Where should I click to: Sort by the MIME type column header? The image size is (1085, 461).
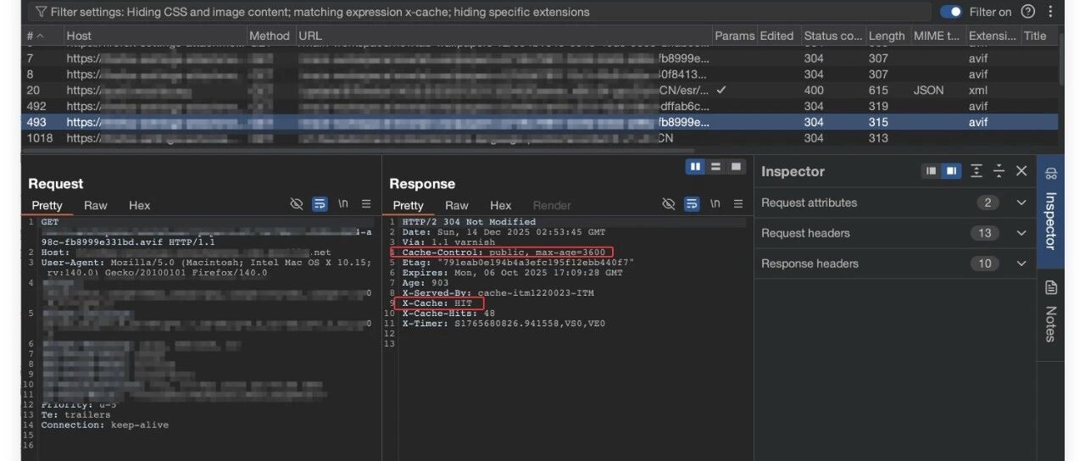pos(937,36)
